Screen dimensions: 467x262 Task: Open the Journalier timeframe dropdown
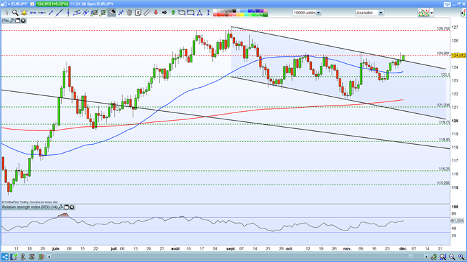pyautogui.click(x=380, y=13)
